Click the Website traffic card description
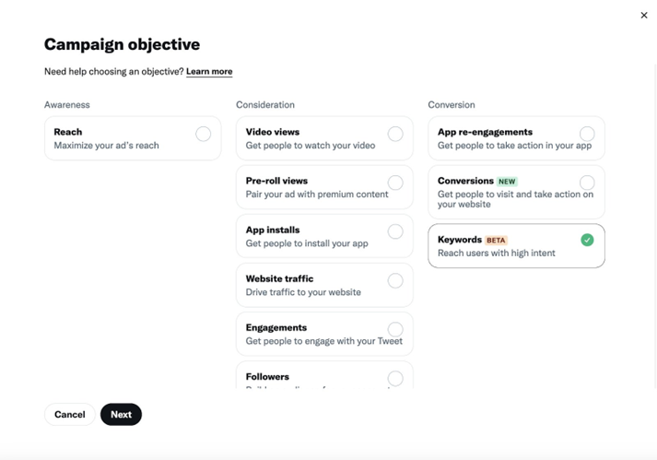 coord(303,292)
